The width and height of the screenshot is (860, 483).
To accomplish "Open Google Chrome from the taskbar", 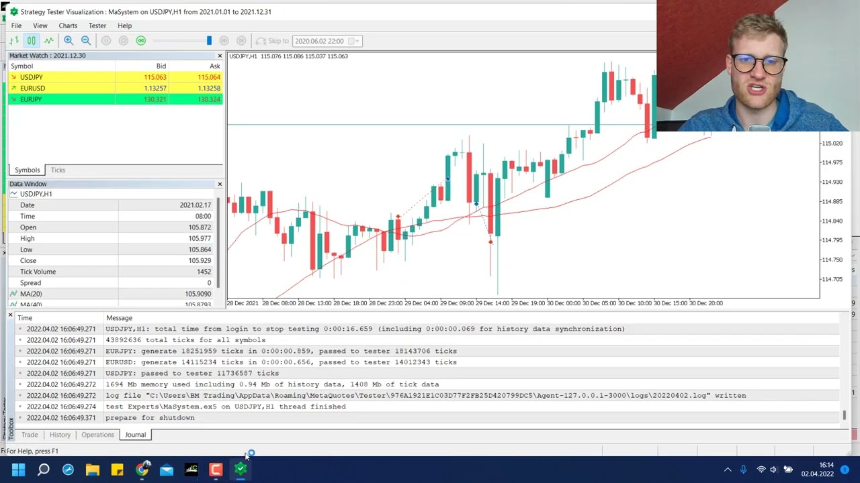I will pos(142,470).
